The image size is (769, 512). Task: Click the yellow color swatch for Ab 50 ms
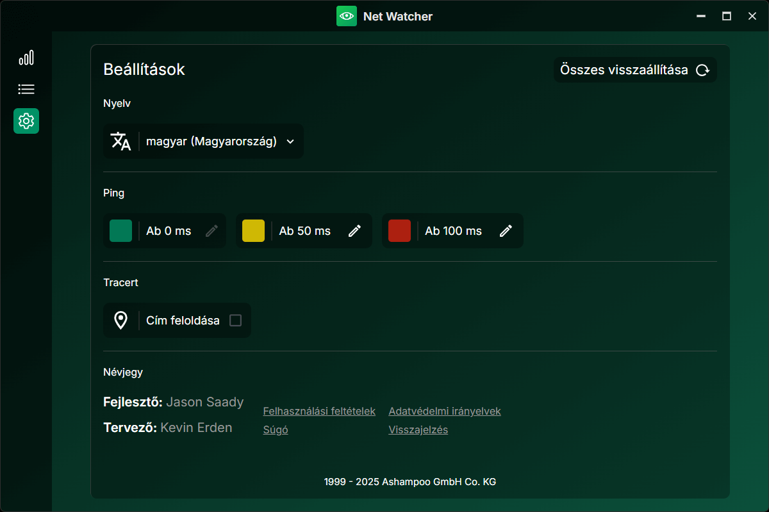[x=253, y=230]
